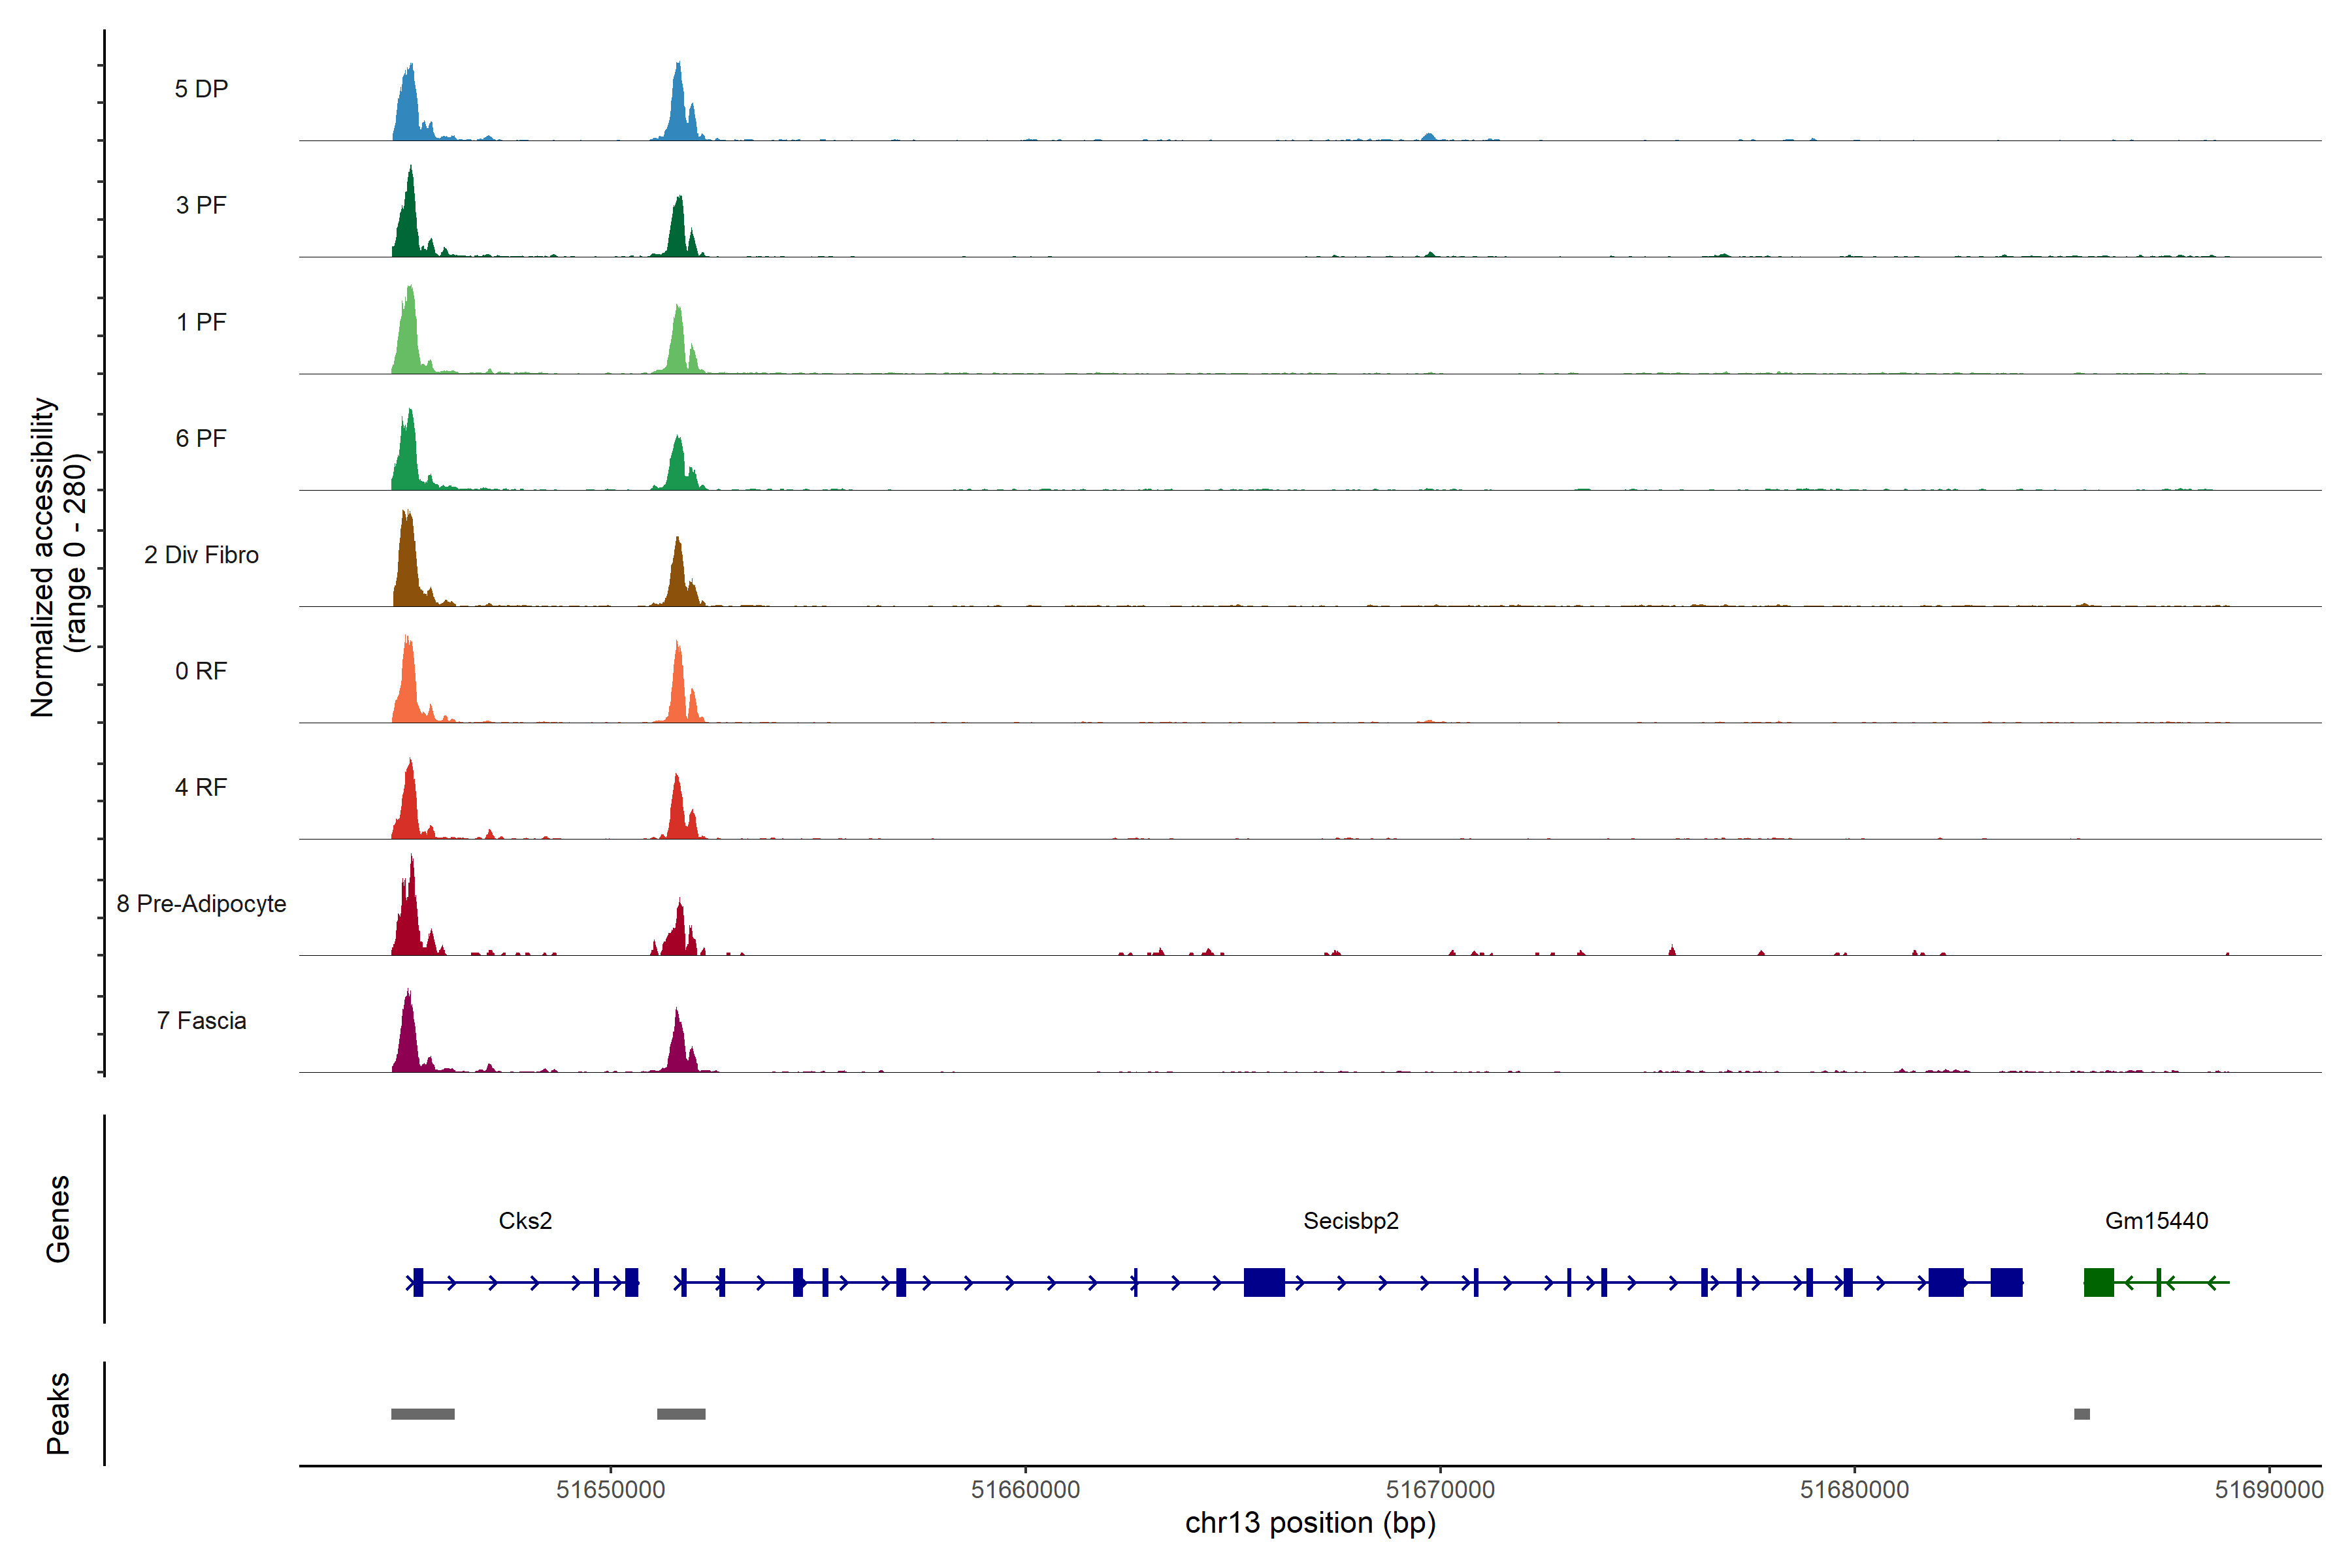Click the 3 PF track label
The height and width of the screenshot is (1568, 2352).
pos(201,205)
